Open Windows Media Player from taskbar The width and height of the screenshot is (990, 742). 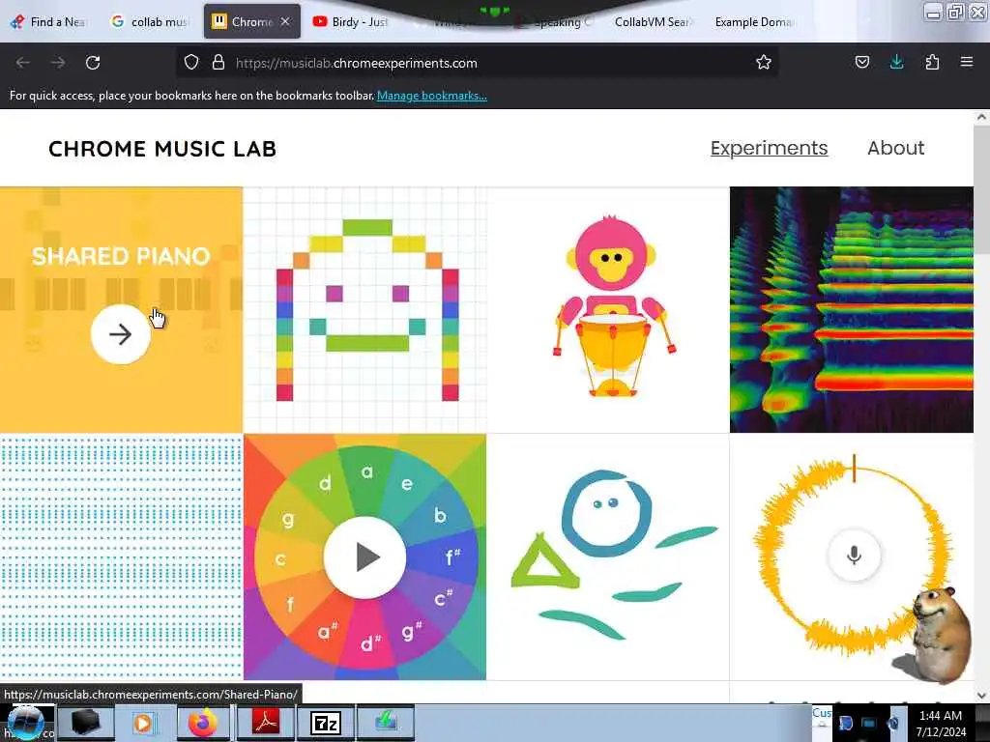coord(143,723)
